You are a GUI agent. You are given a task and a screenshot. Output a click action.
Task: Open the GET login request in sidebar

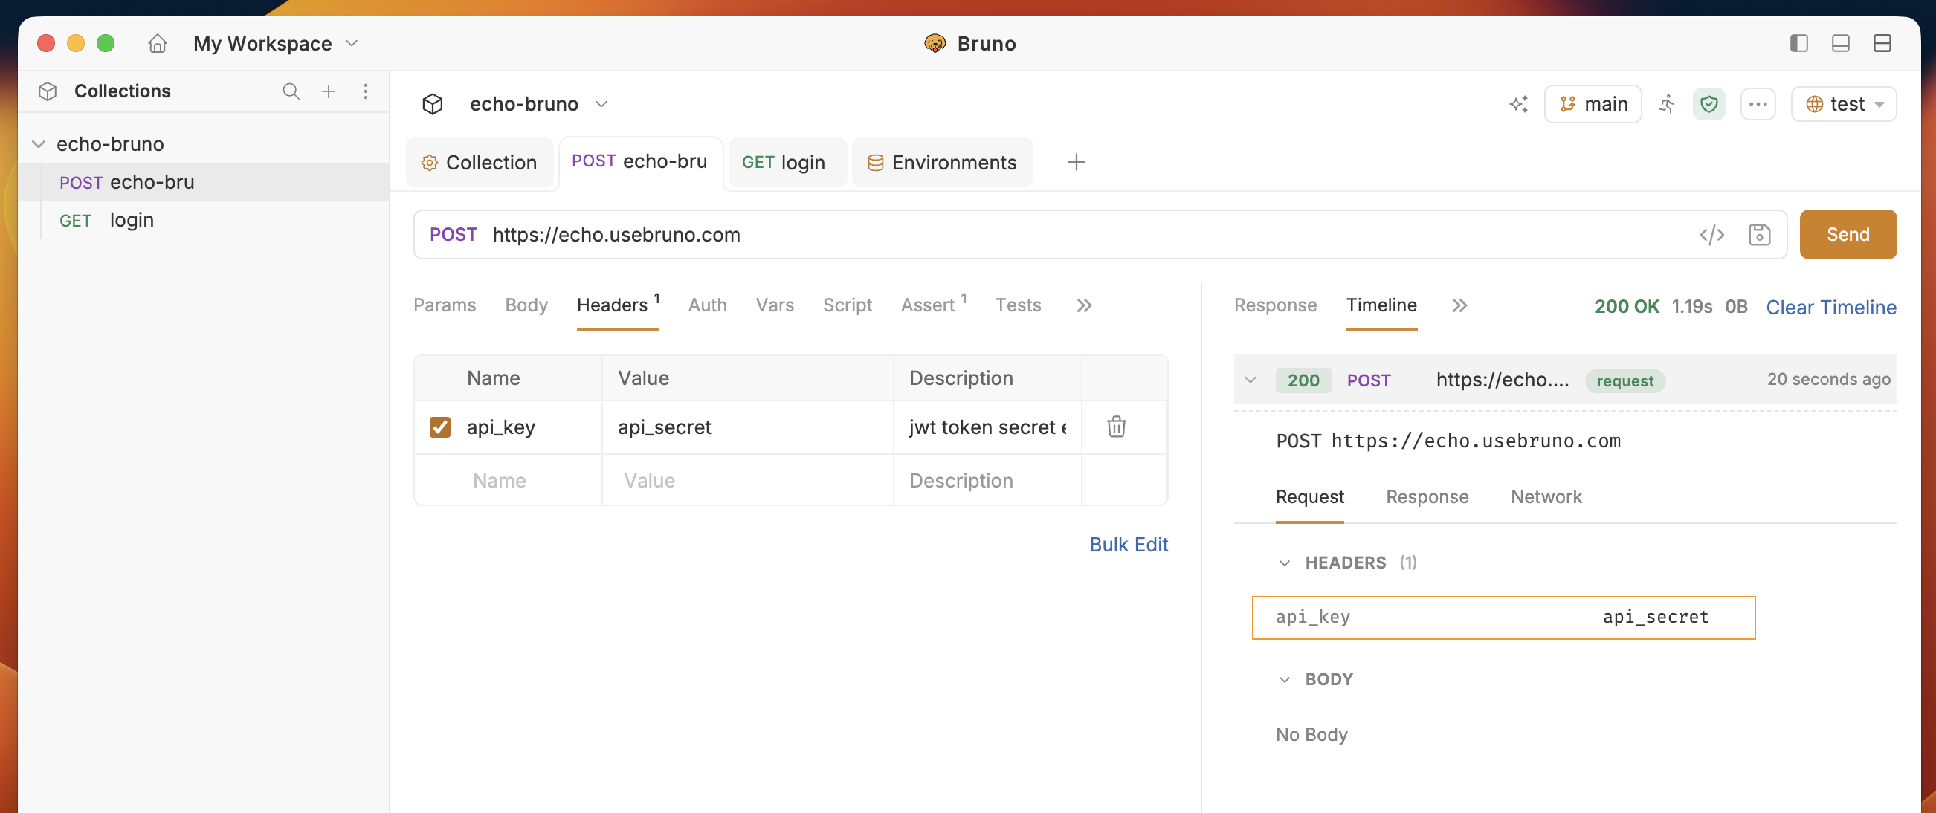pyautogui.click(x=204, y=220)
